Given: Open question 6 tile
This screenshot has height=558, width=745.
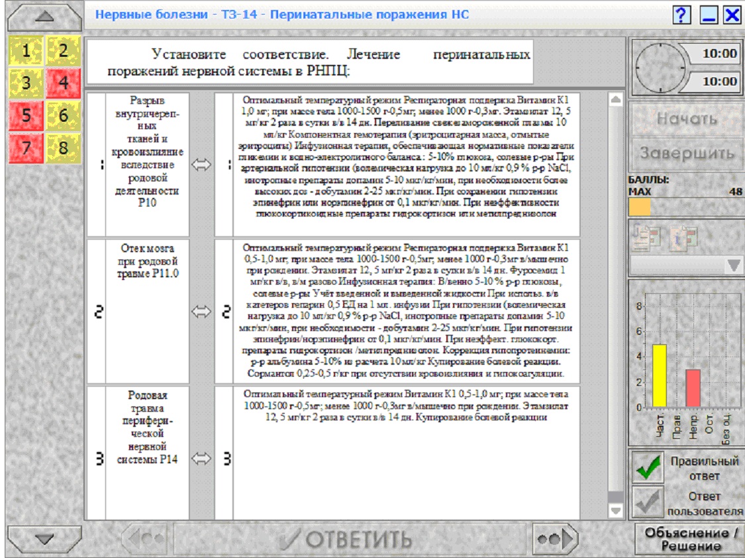Looking at the screenshot, I should [63, 115].
